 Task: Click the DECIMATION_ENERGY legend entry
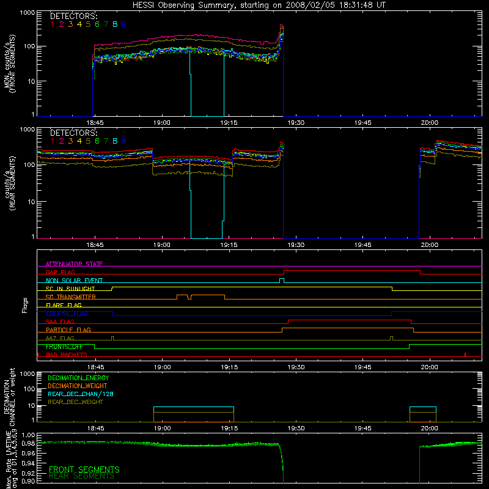point(78,378)
